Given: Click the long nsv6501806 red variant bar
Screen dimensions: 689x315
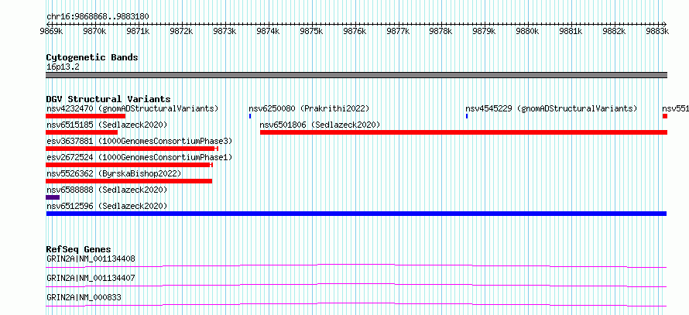Looking at the screenshot, I should pyautogui.click(x=464, y=132).
